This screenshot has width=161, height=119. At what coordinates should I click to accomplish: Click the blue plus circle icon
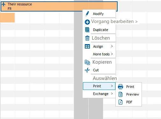pos(87,22)
